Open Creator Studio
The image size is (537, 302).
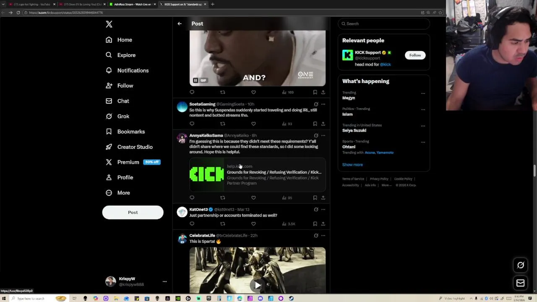pyautogui.click(x=129, y=147)
